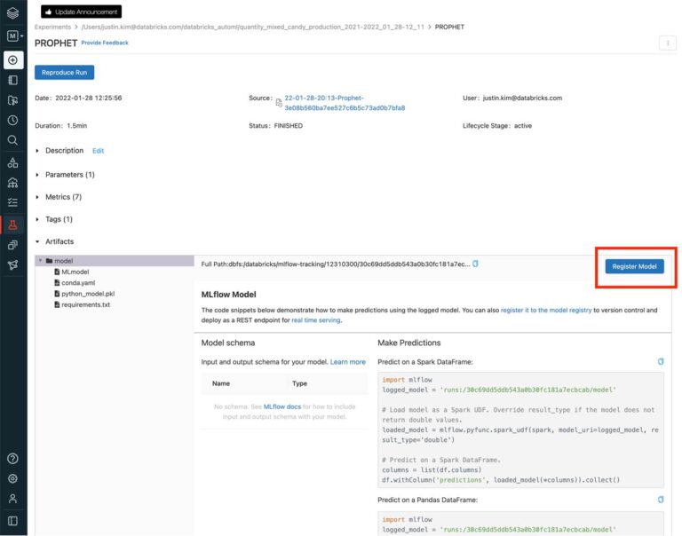Click the Reproduce Run button
The height and width of the screenshot is (536, 682).
click(64, 72)
